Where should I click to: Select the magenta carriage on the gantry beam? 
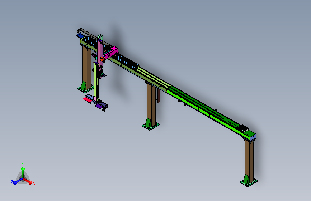111,53
